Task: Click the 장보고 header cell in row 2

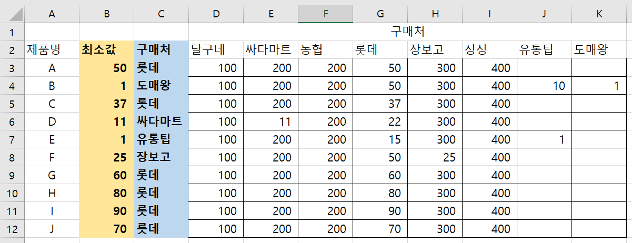Action: click(x=435, y=50)
